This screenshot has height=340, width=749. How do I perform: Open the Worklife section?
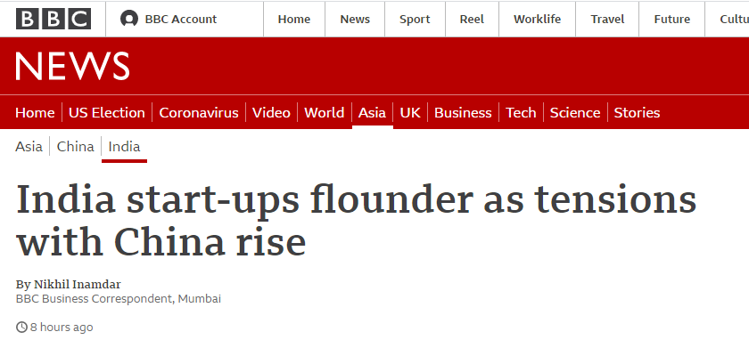coord(537,19)
